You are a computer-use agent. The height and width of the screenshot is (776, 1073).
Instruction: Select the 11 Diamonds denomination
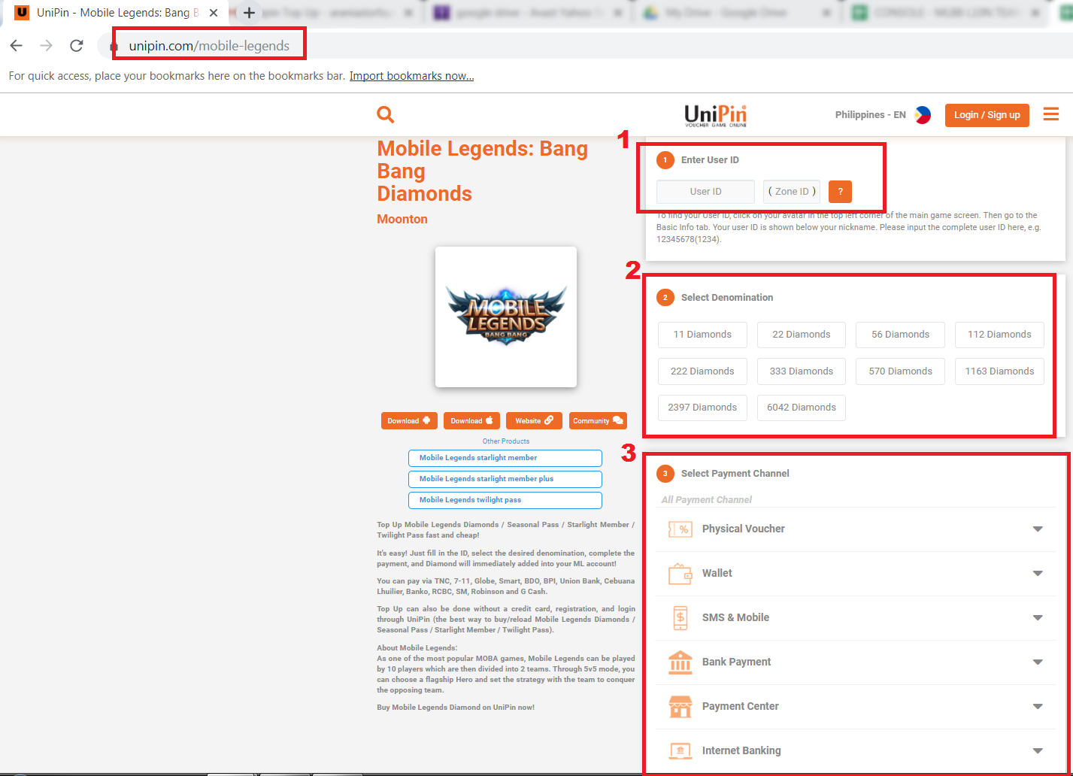(702, 335)
